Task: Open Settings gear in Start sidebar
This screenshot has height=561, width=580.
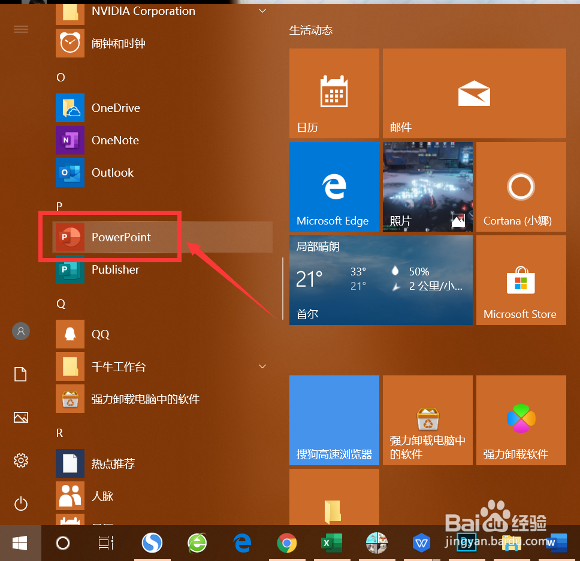Action: click(x=21, y=460)
